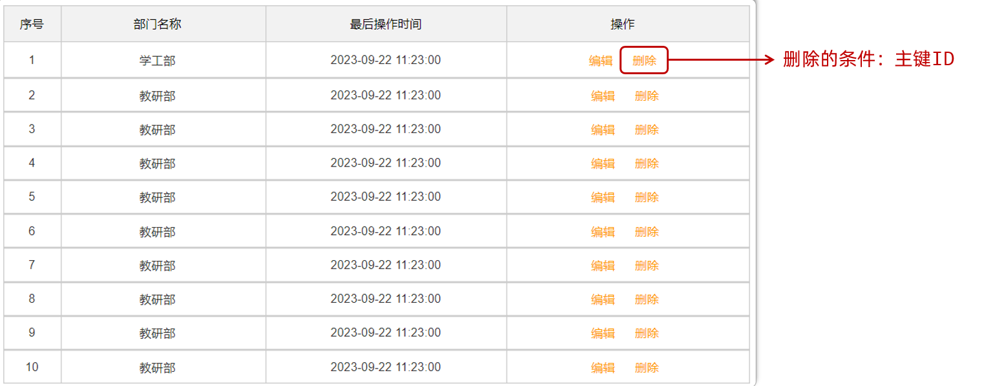Edit the department in row 4
The image size is (1004, 386).
tap(603, 163)
